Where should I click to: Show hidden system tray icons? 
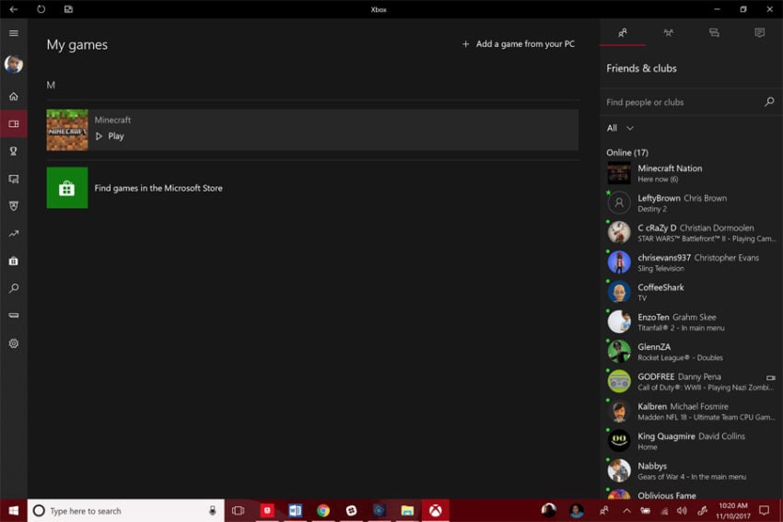click(x=626, y=511)
